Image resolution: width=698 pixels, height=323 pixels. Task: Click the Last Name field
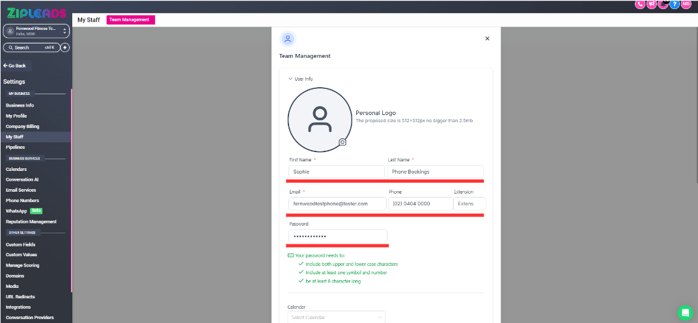pos(436,172)
